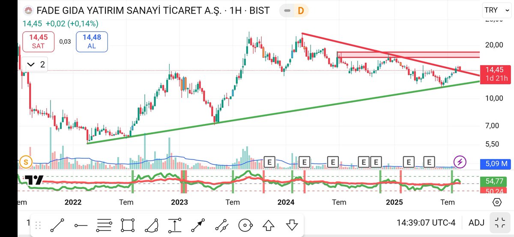Select the Parallel Channel tool

[221, 225]
